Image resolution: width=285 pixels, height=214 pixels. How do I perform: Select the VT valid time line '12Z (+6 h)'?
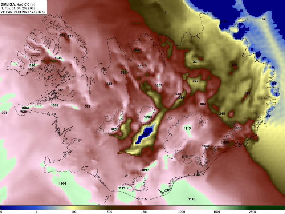23,12
